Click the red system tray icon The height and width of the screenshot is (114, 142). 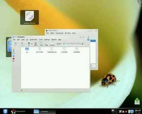coord(126,111)
